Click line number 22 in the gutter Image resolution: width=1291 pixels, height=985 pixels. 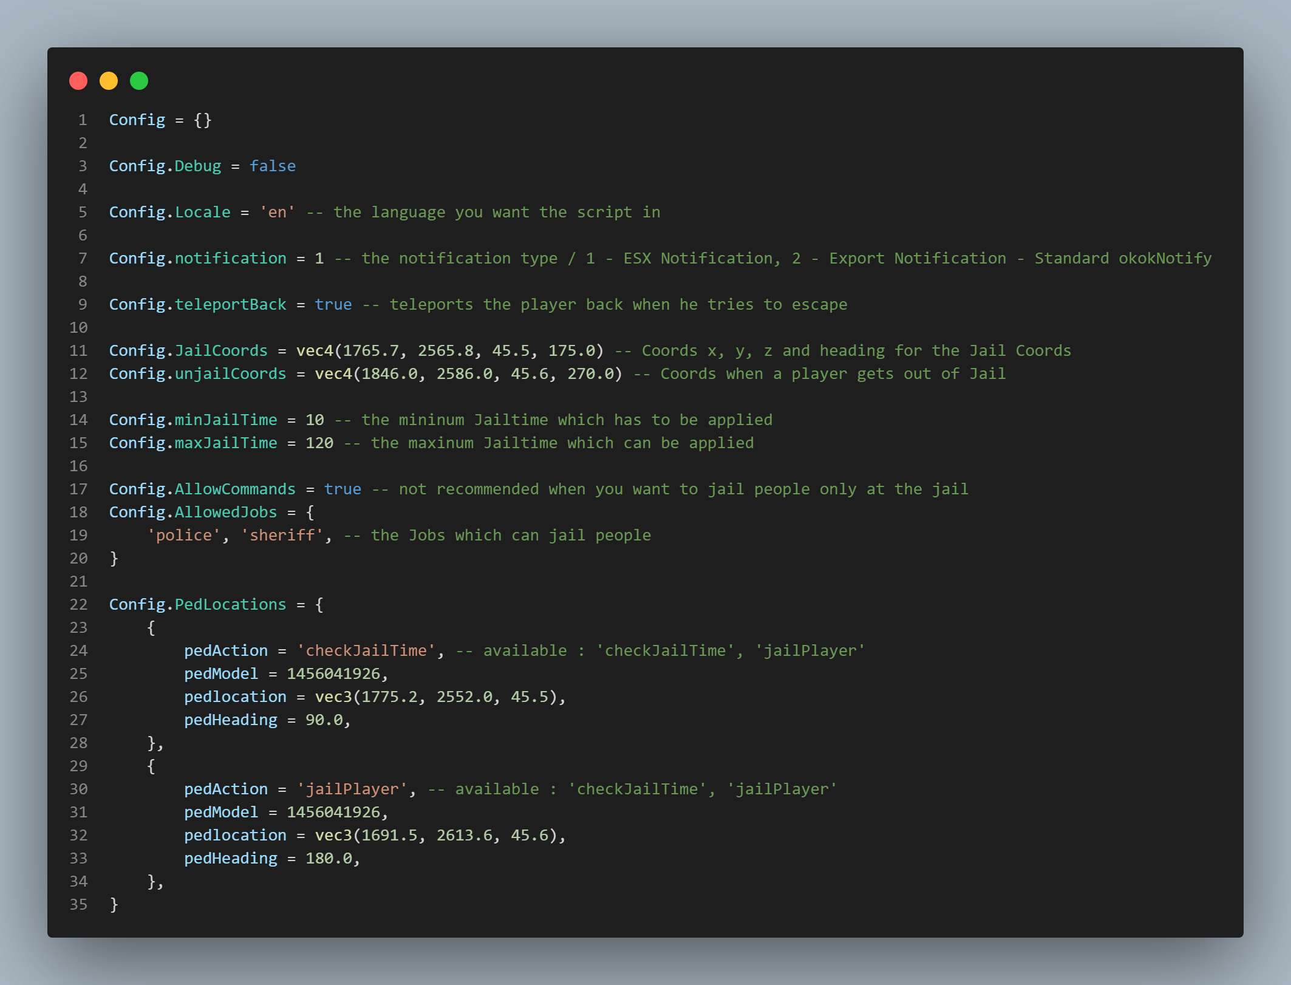pyautogui.click(x=78, y=605)
